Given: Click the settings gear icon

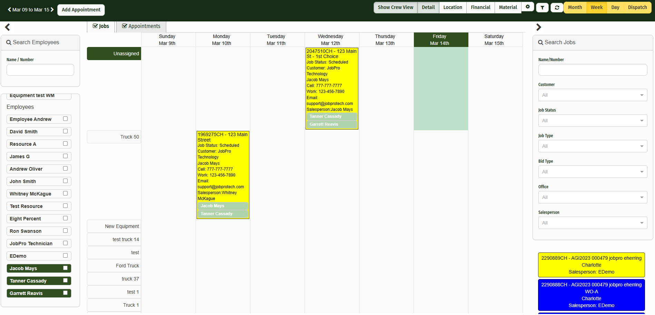Looking at the screenshot, I should (x=527, y=7).
